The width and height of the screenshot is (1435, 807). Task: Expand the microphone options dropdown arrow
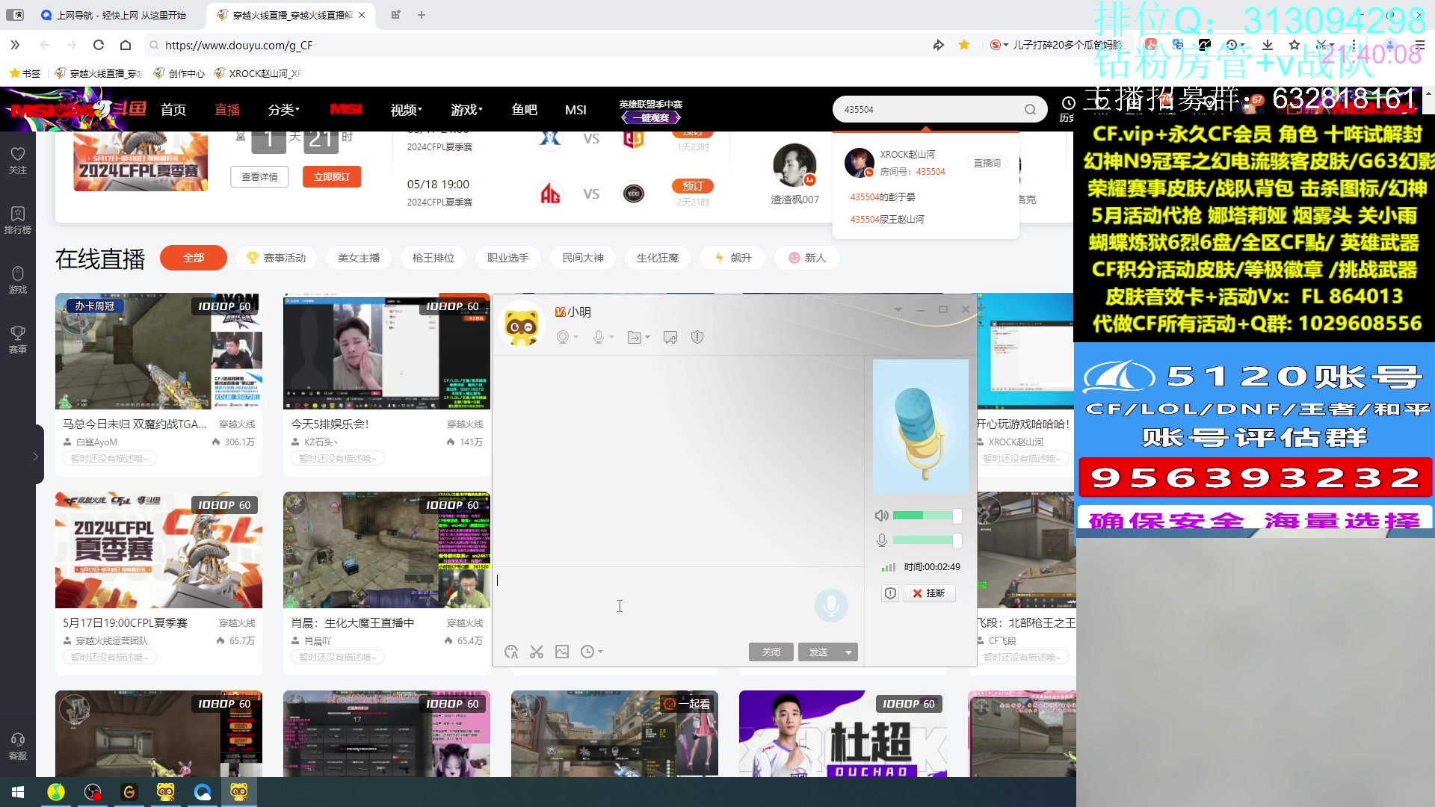611,338
